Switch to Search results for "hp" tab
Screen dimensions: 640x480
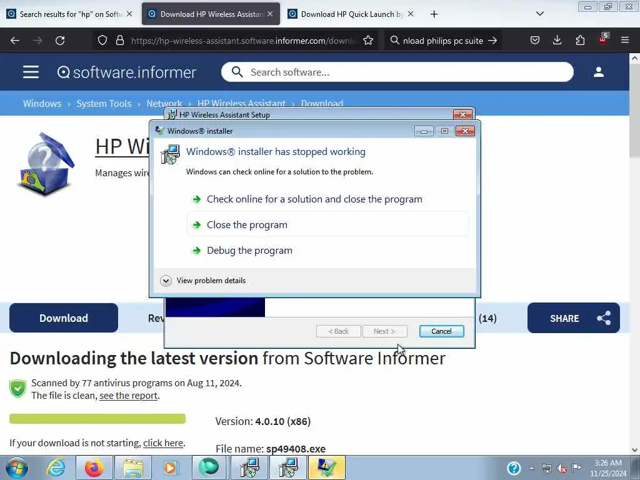[70, 14]
